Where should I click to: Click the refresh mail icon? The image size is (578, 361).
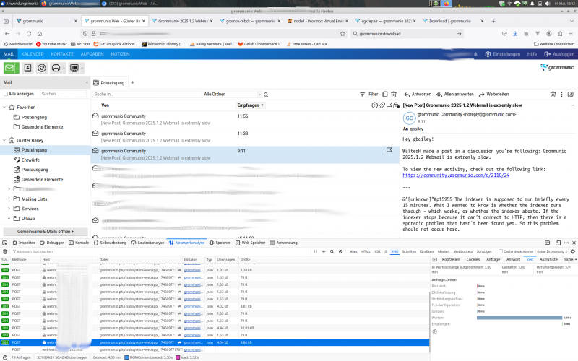pos(41,68)
